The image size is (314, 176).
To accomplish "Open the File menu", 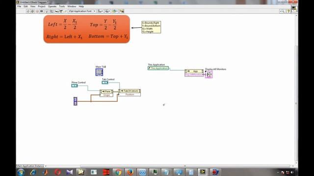I will pos(19,6).
